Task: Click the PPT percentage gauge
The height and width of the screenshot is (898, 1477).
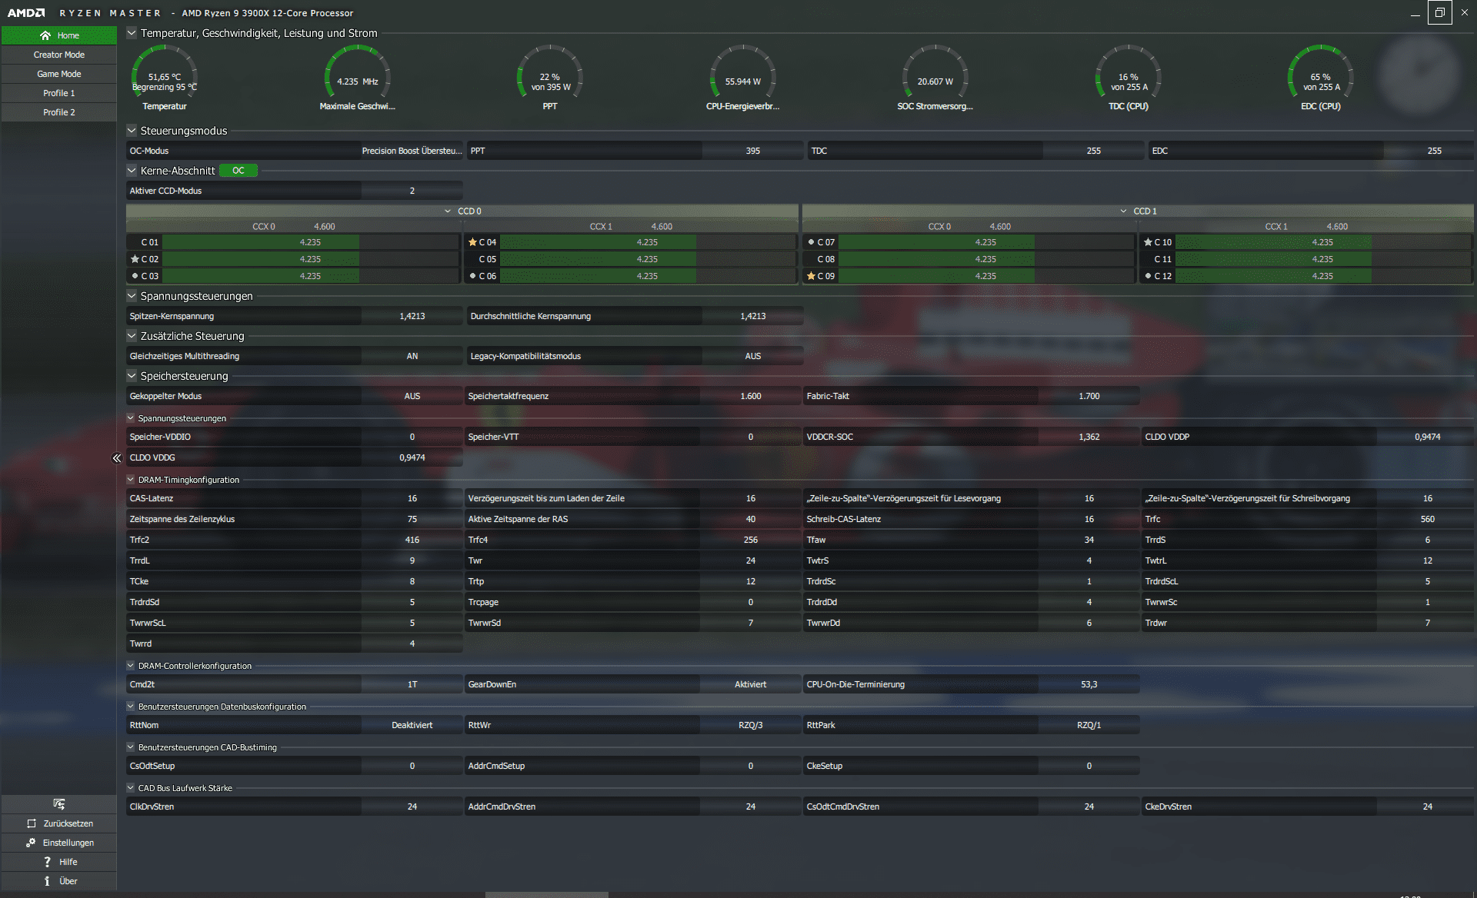Action: click(x=550, y=78)
